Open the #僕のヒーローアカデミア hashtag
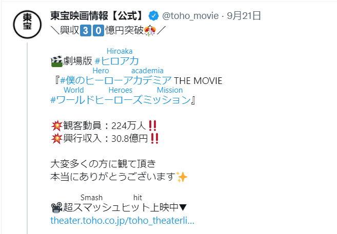This screenshot has height=234, width=337. (116, 80)
